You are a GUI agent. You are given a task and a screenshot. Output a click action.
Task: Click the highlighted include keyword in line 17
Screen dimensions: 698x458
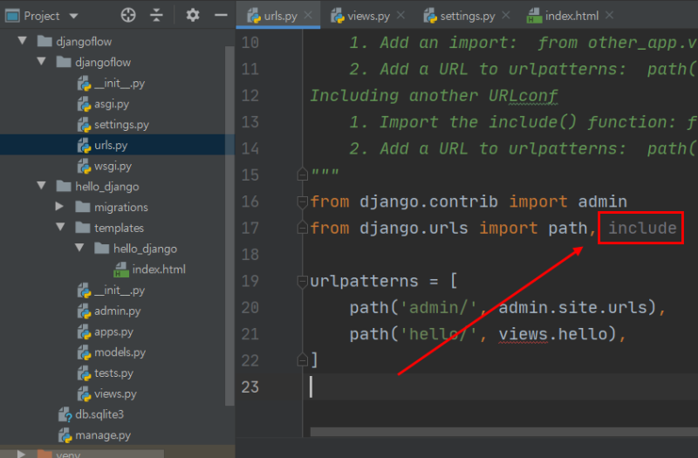642,229
